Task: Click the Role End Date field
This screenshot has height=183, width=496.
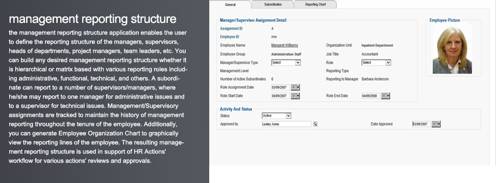Action: click(x=371, y=96)
